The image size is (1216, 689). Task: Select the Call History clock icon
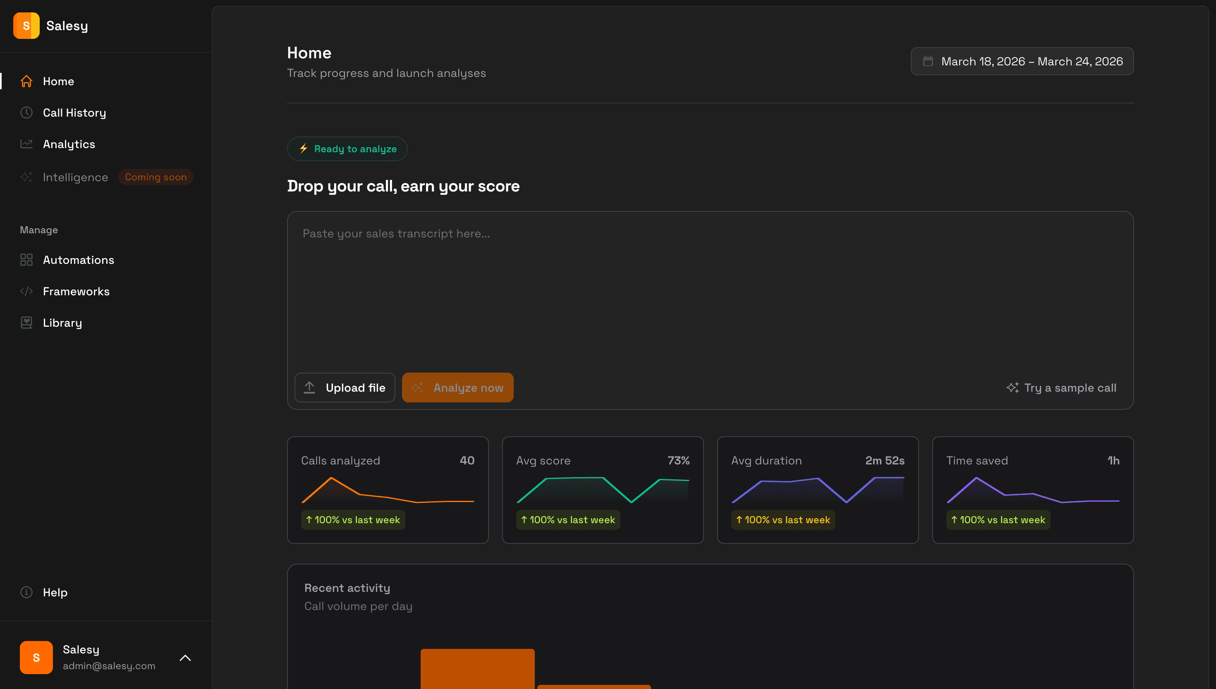coord(26,112)
